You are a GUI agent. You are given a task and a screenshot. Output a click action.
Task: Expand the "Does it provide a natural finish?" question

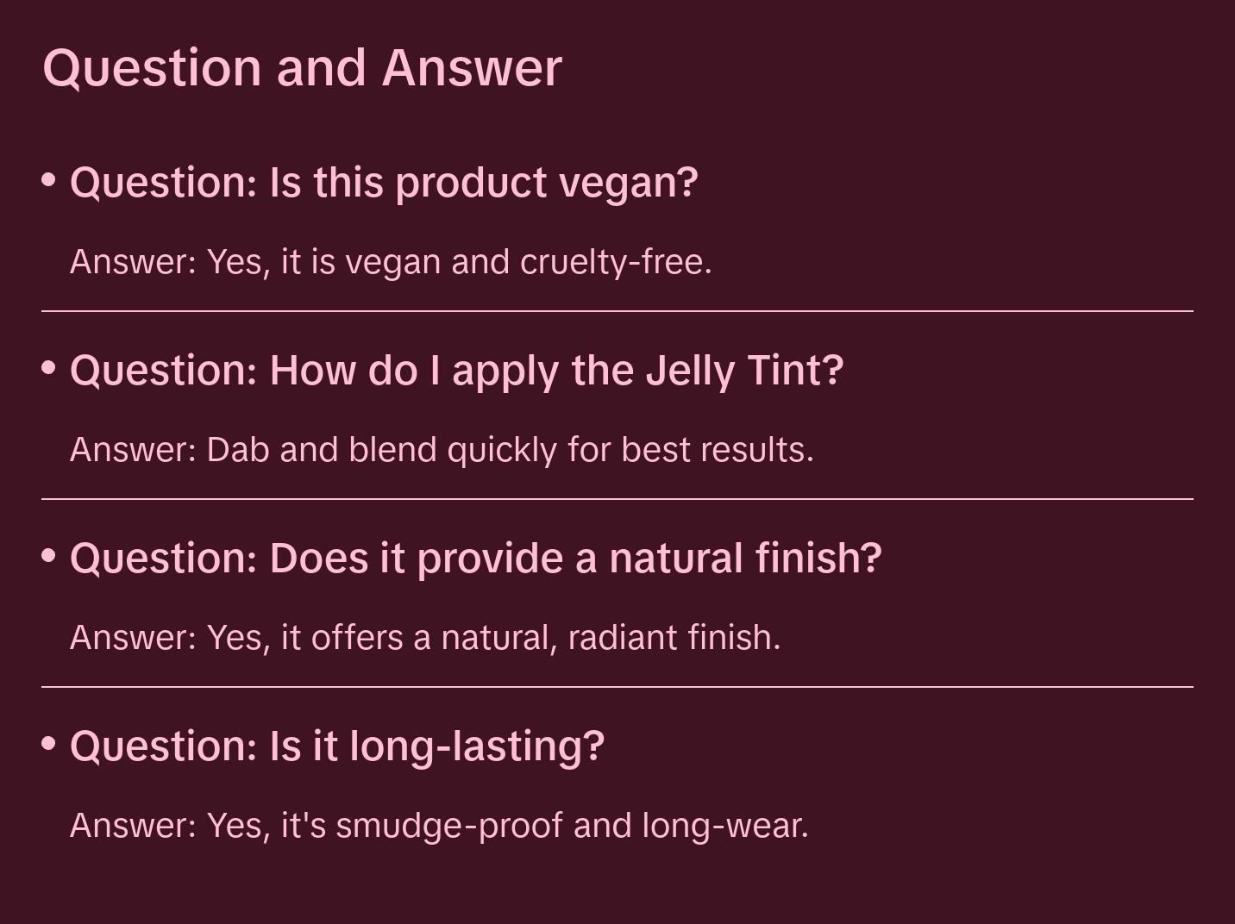475,559
